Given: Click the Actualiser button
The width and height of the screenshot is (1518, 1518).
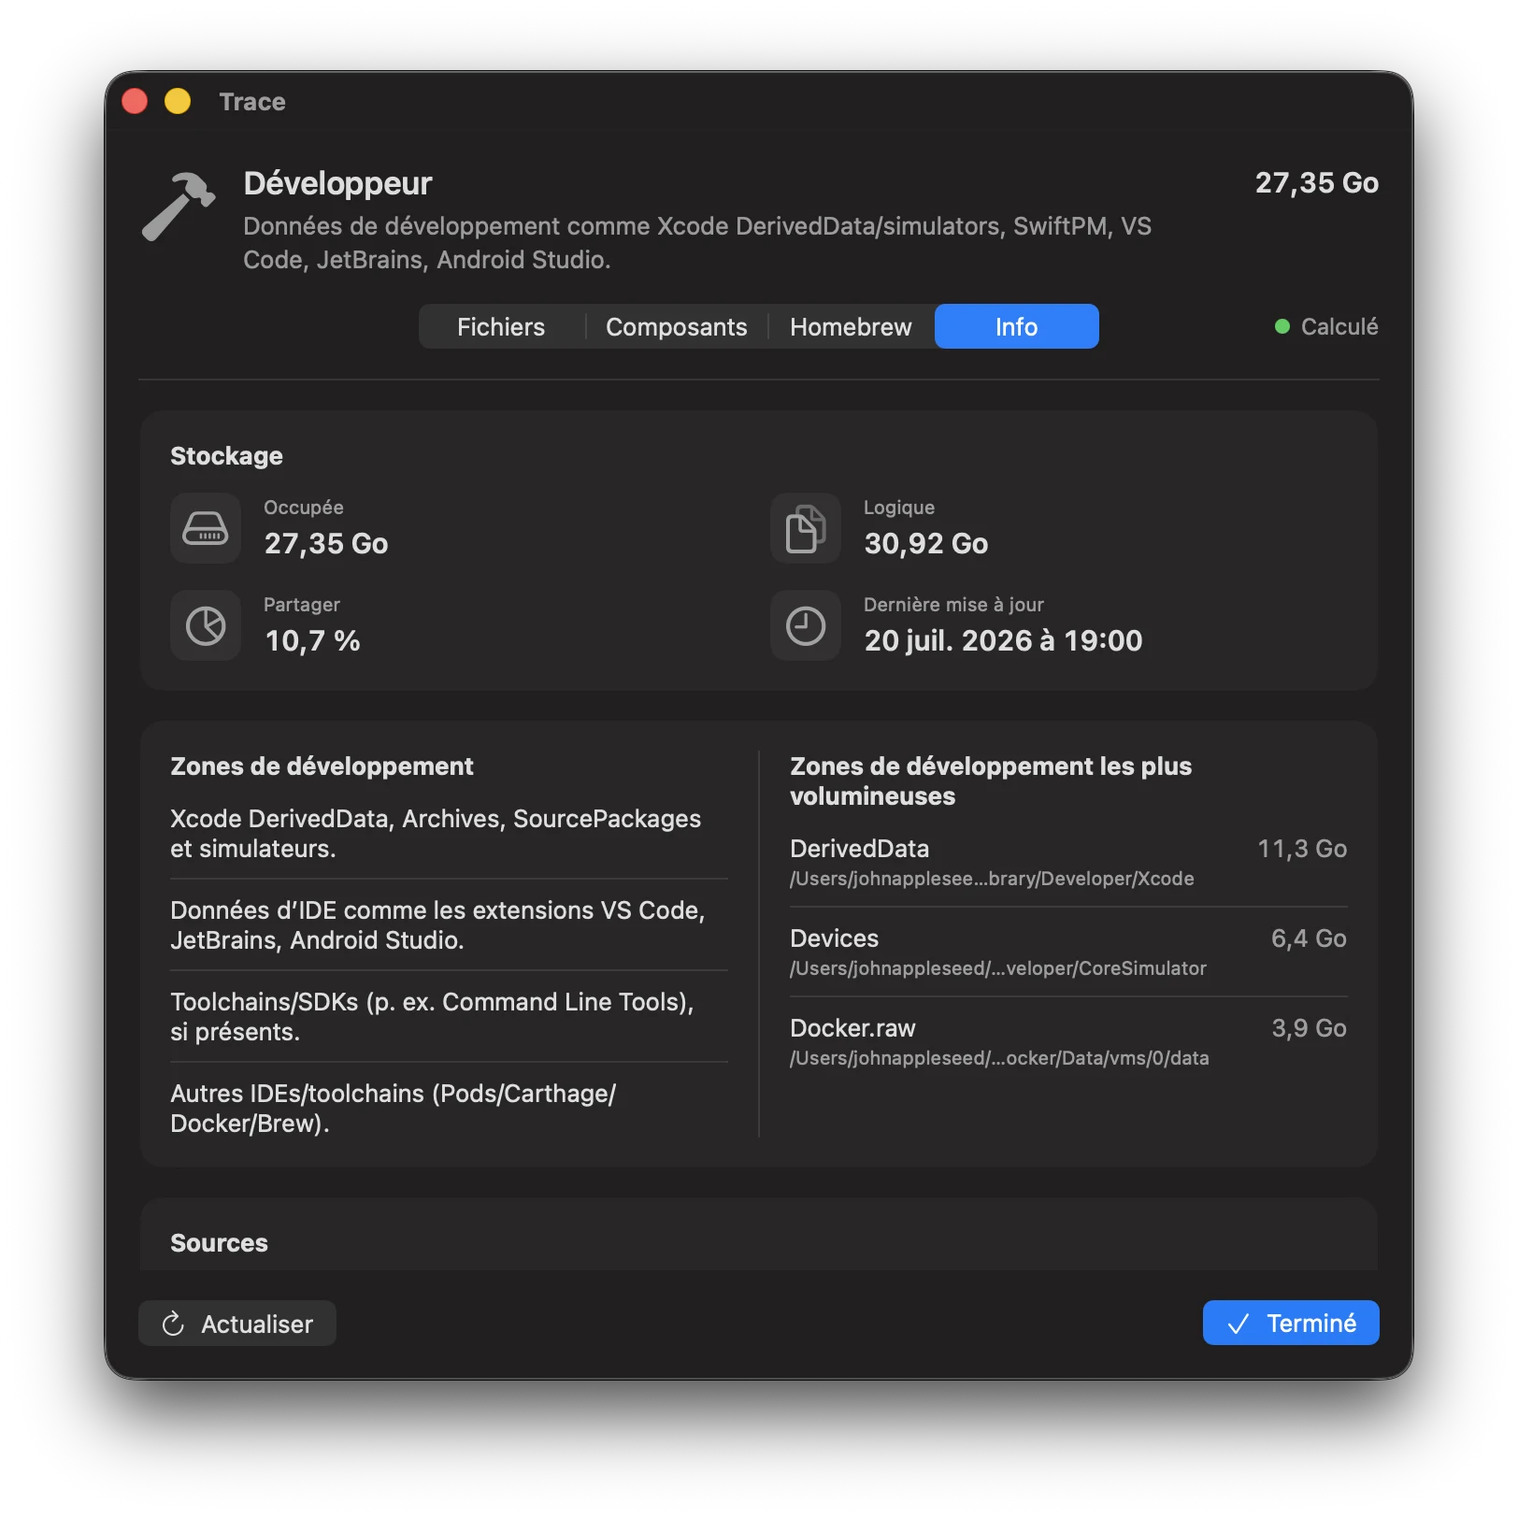Looking at the screenshot, I should click(x=237, y=1323).
